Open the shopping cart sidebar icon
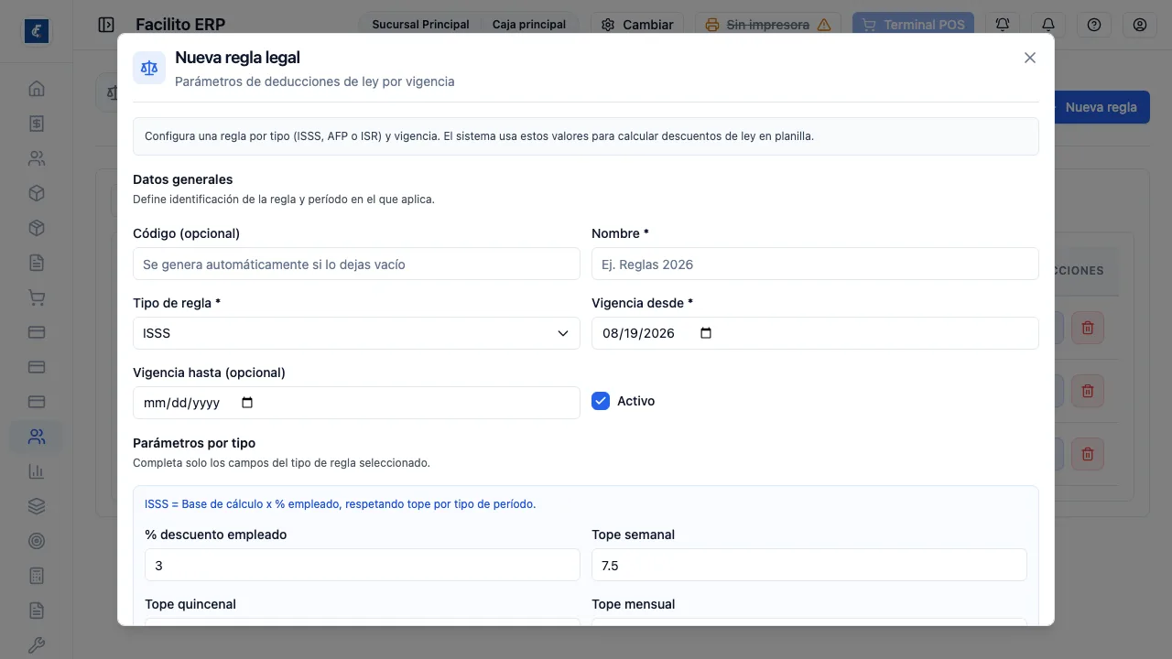This screenshot has height=659, width=1172. (37, 297)
